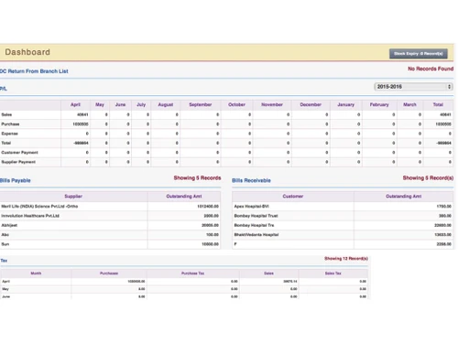This screenshot has height=343, width=458.
Task: Click the January column header
Action: (x=346, y=104)
